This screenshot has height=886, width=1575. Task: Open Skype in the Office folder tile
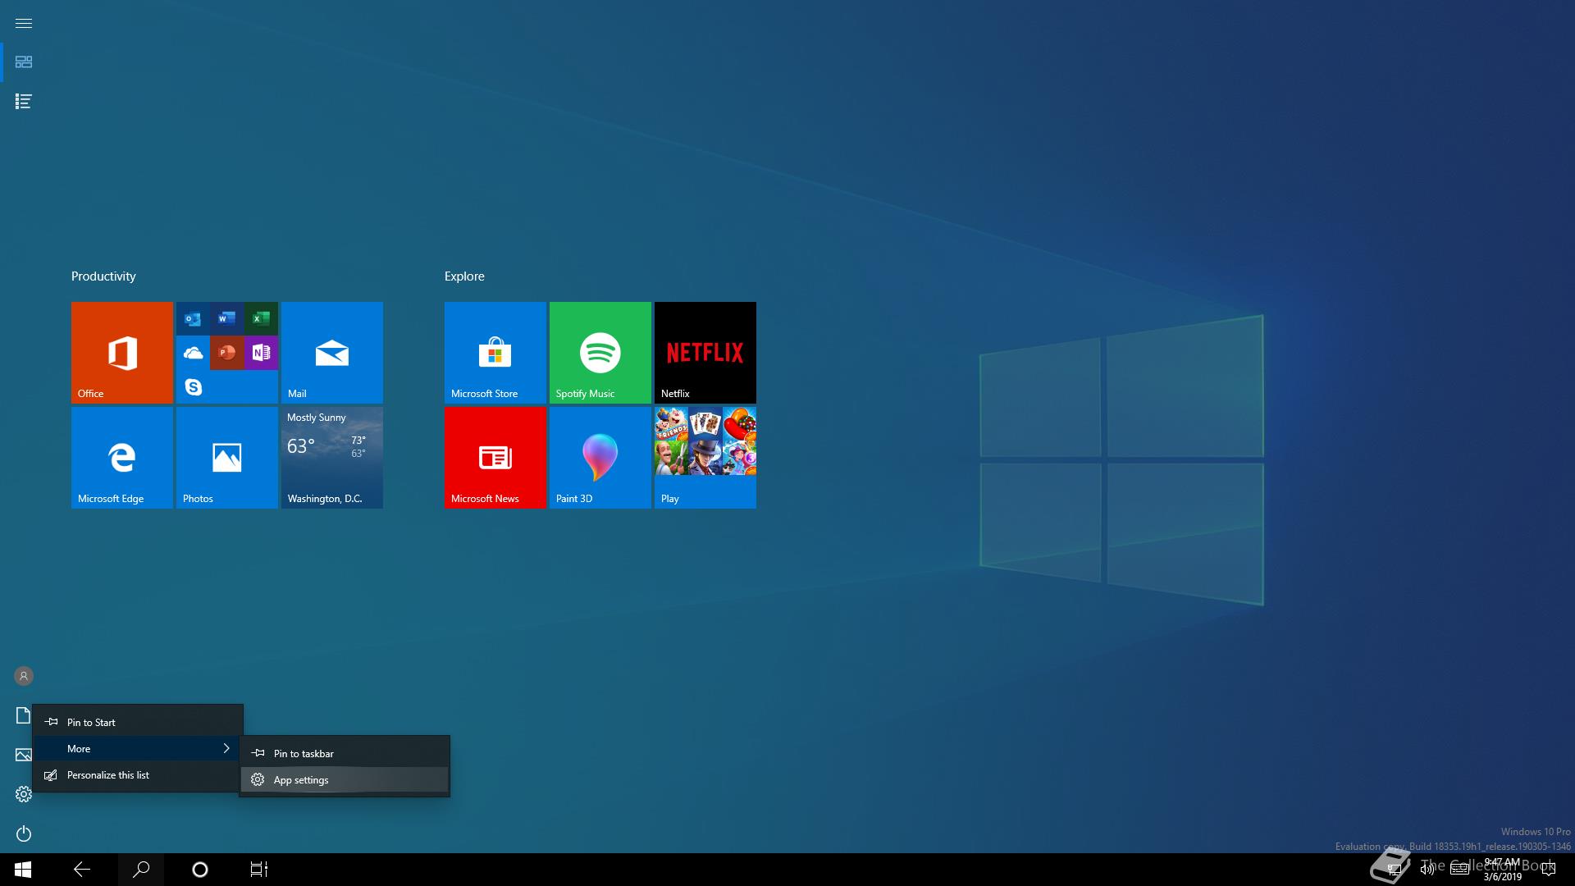(194, 386)
